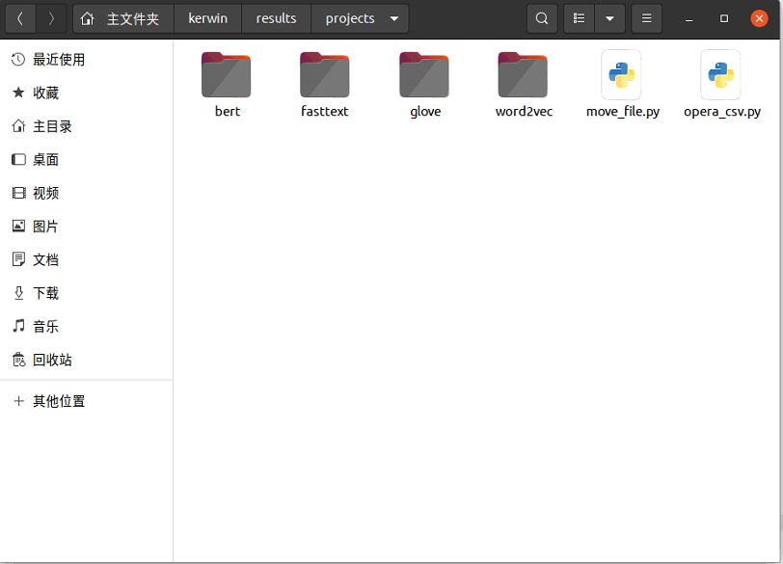Image resolution: width=783 pixels, height=564 pixels.
Task: Open 桌面 desktop in sidebar
Action: (87, 160)
